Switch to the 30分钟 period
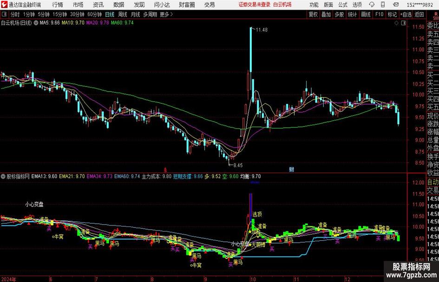439x282 pixels. pyautogui.click(x=77, y=14)
